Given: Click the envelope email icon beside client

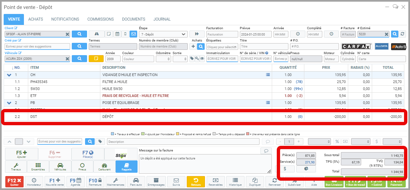Looking at the screenshot, I should [133, 34].
